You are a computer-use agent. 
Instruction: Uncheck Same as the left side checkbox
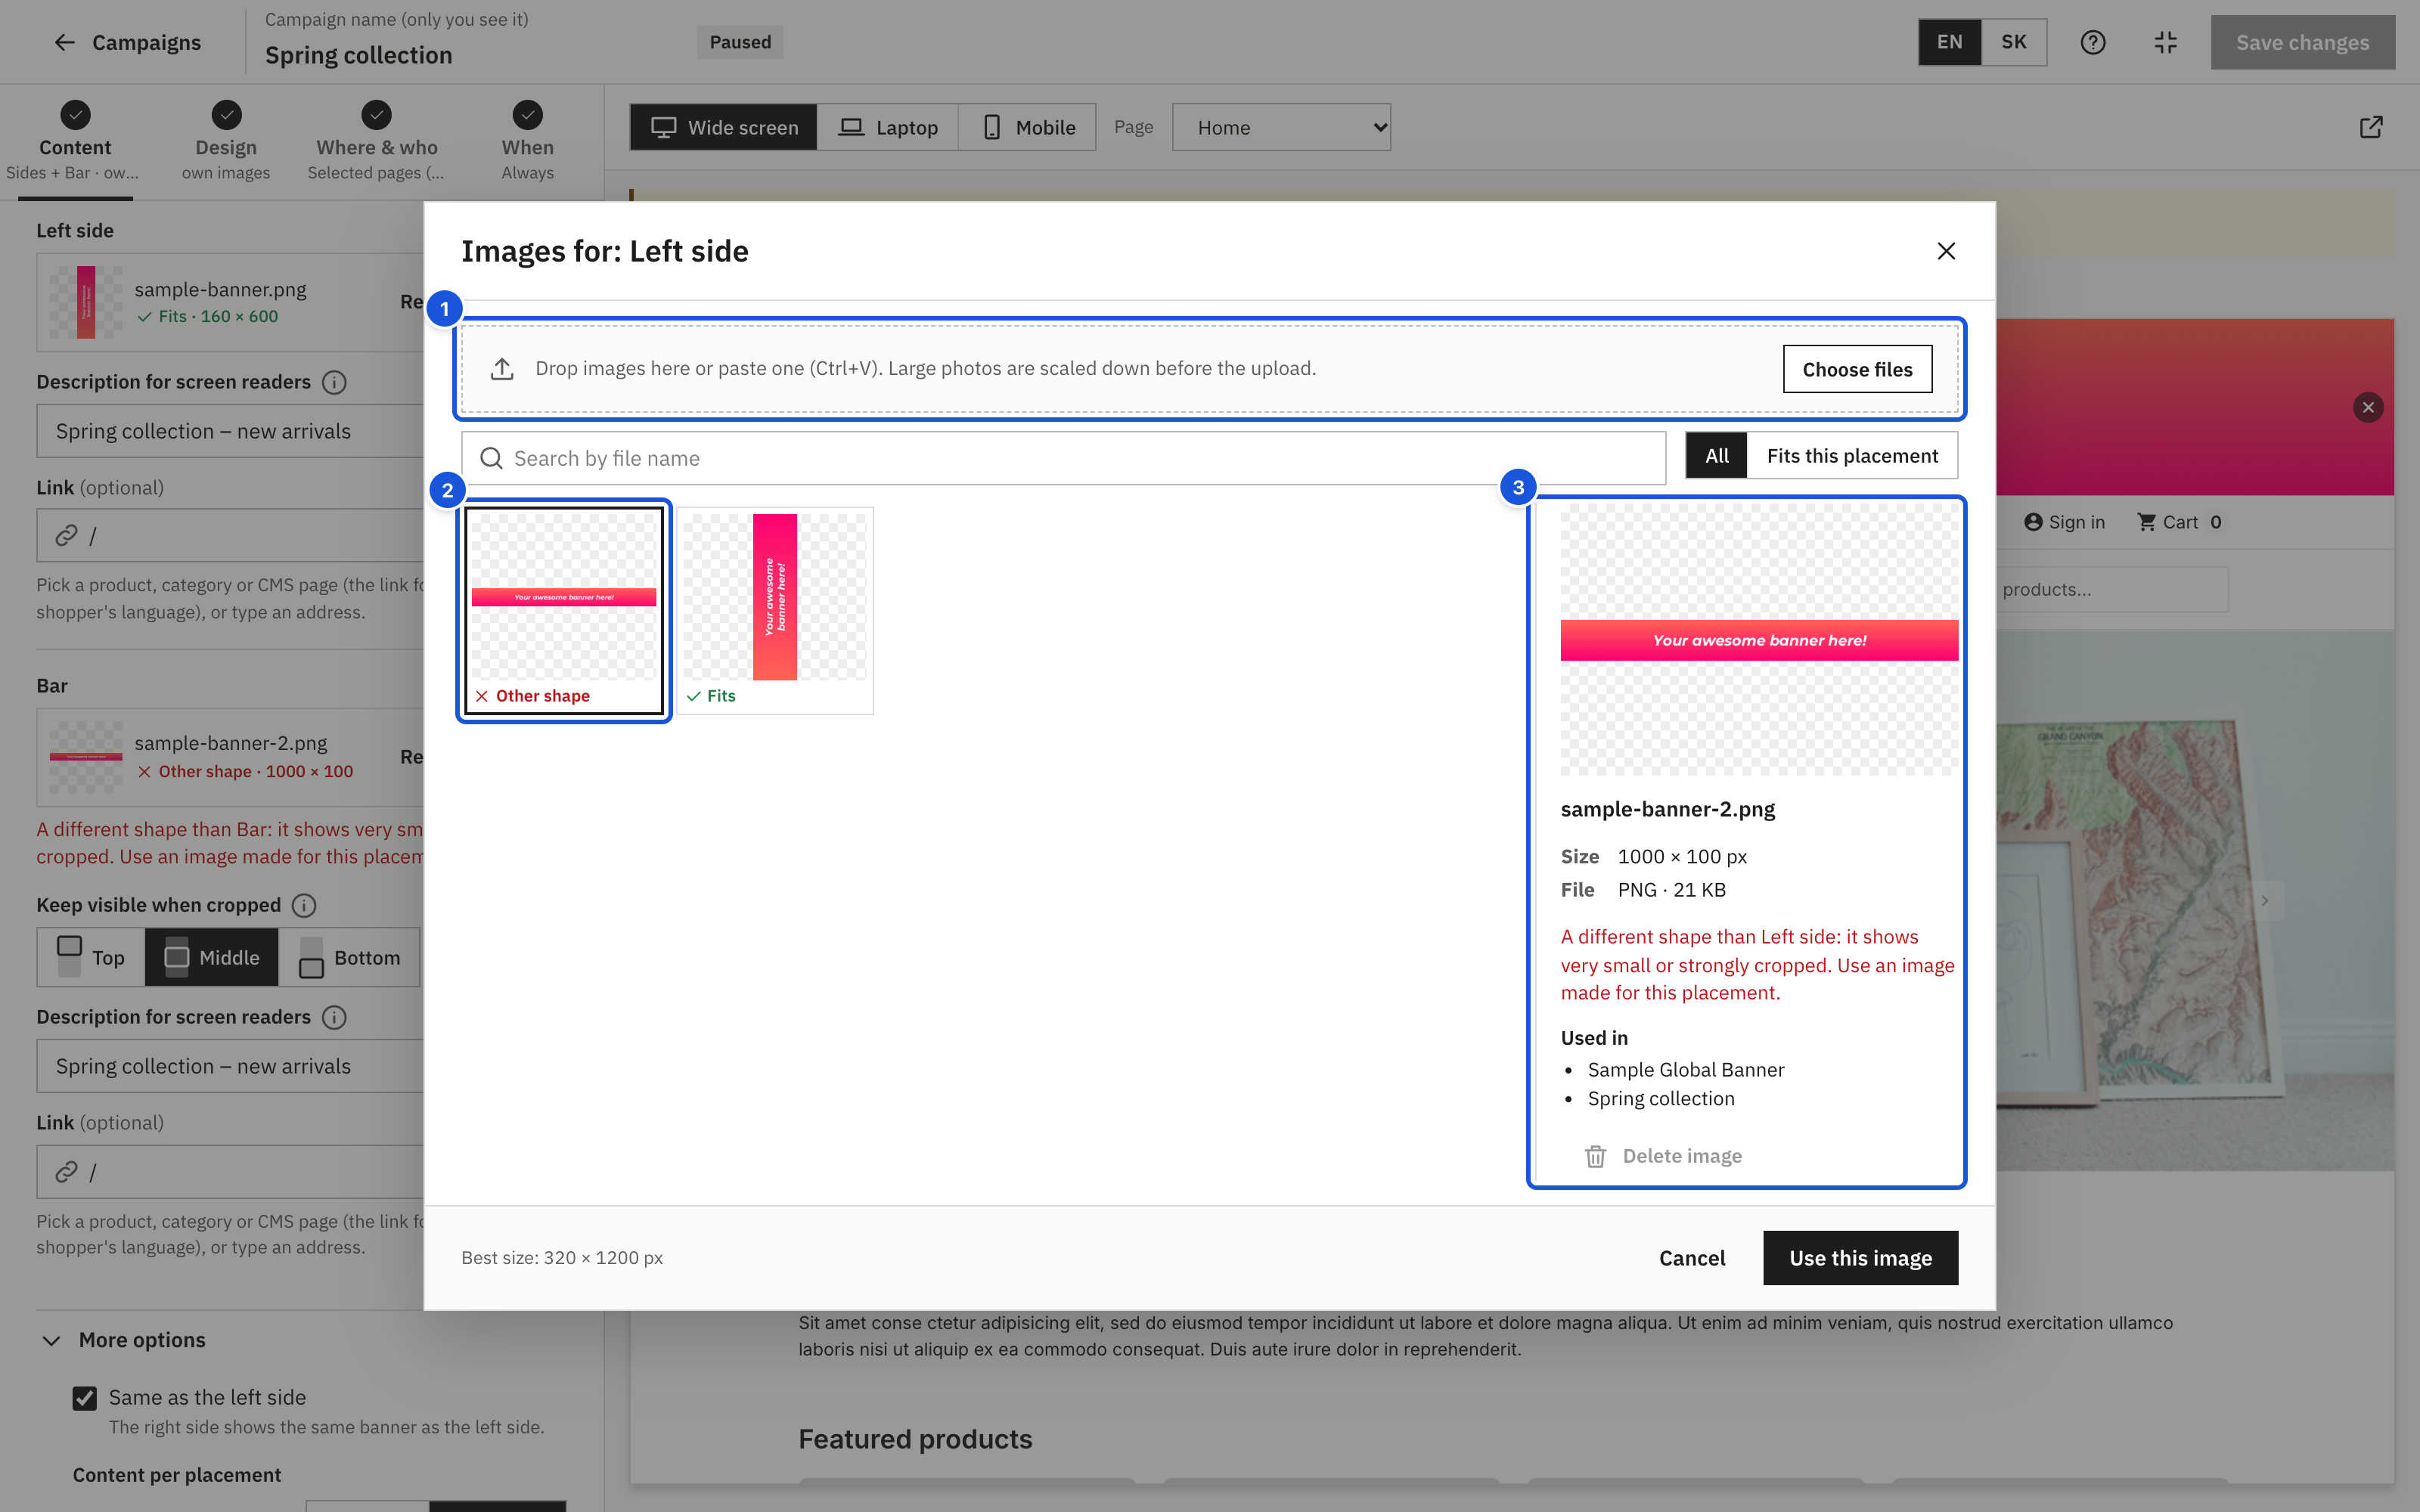tap(85, 1398)
